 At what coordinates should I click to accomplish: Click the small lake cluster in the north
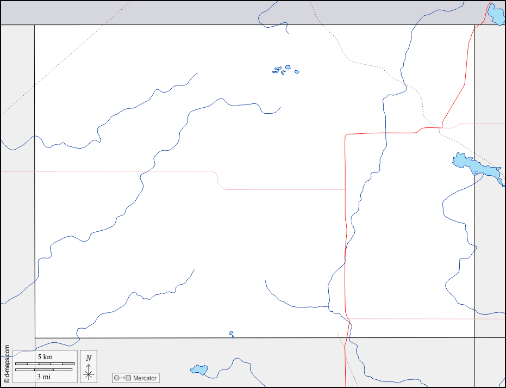point(284,70)
